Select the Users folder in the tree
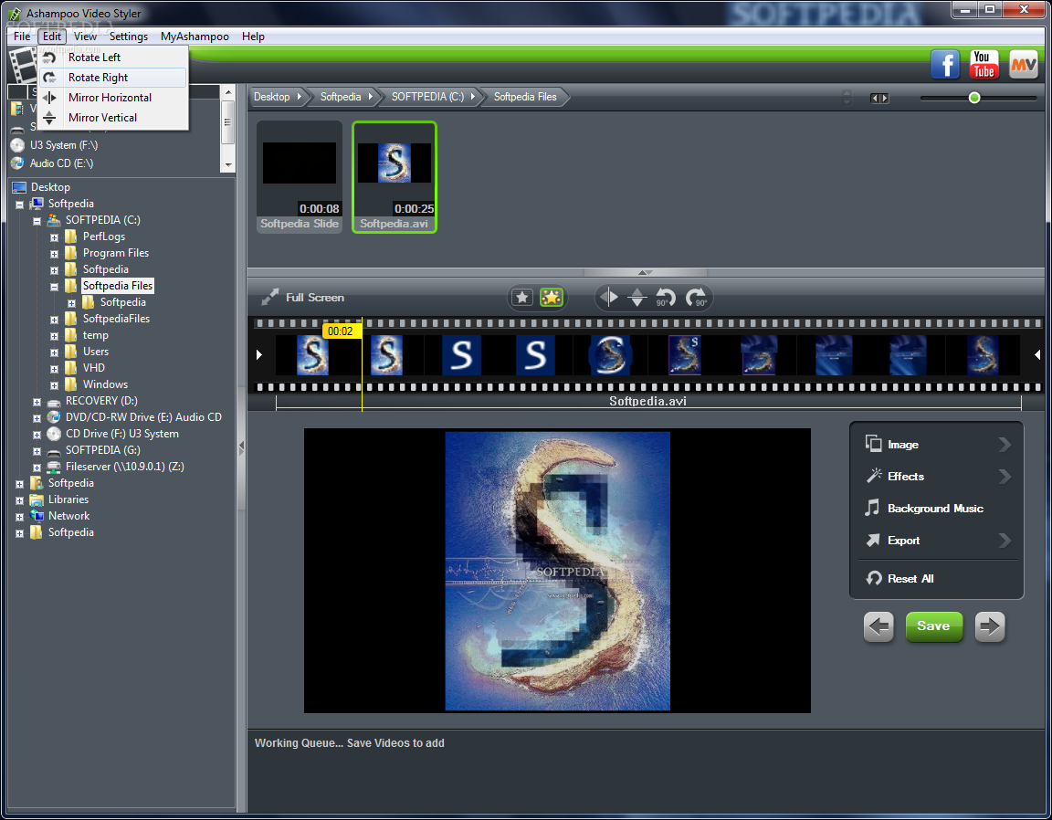The image size is (1052, 820). [95, 352]
